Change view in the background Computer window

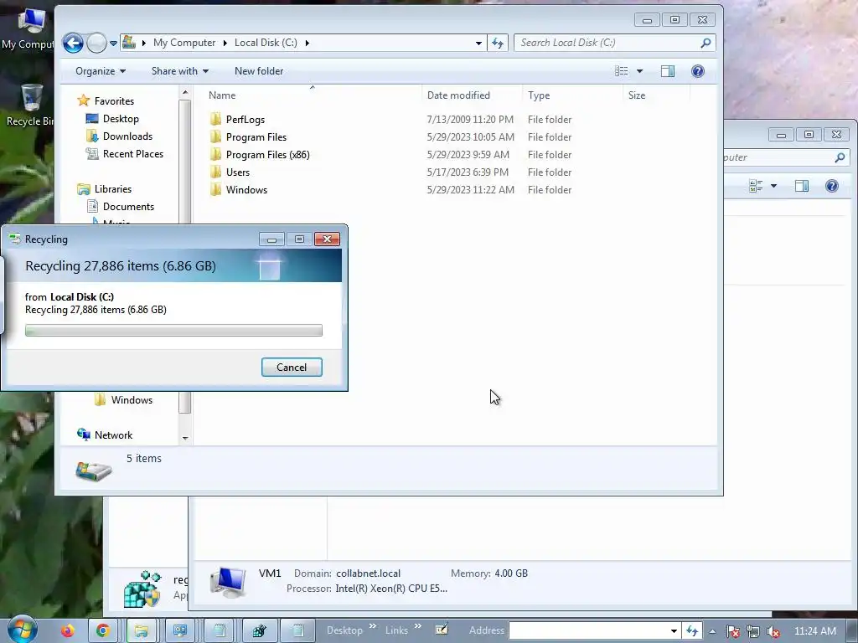click(756, 186)
